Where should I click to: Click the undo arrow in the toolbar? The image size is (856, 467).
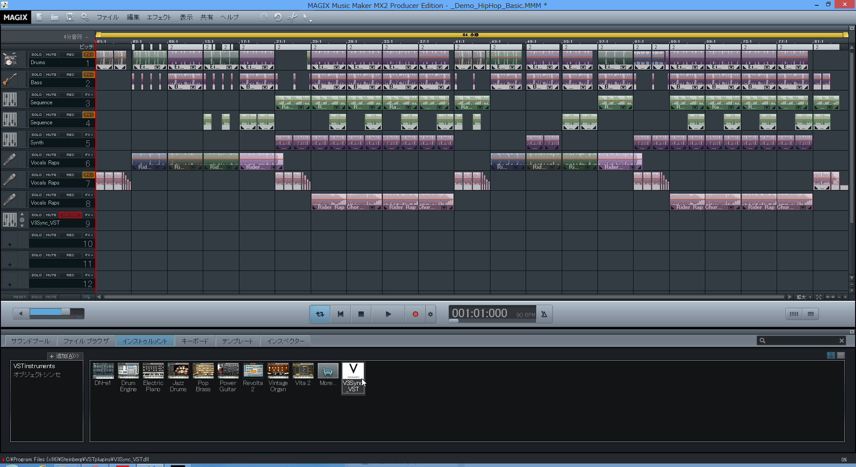click(x=278, y=17)
